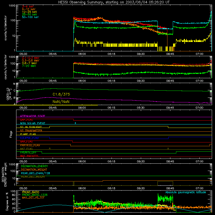Click the DECIMATION_ENERGY legend entry
215x215 pixels.
(x=34, y=166)
